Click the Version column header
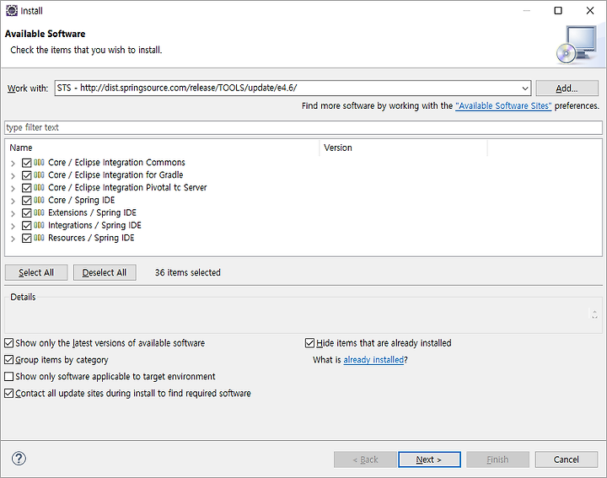 (403, 148)
